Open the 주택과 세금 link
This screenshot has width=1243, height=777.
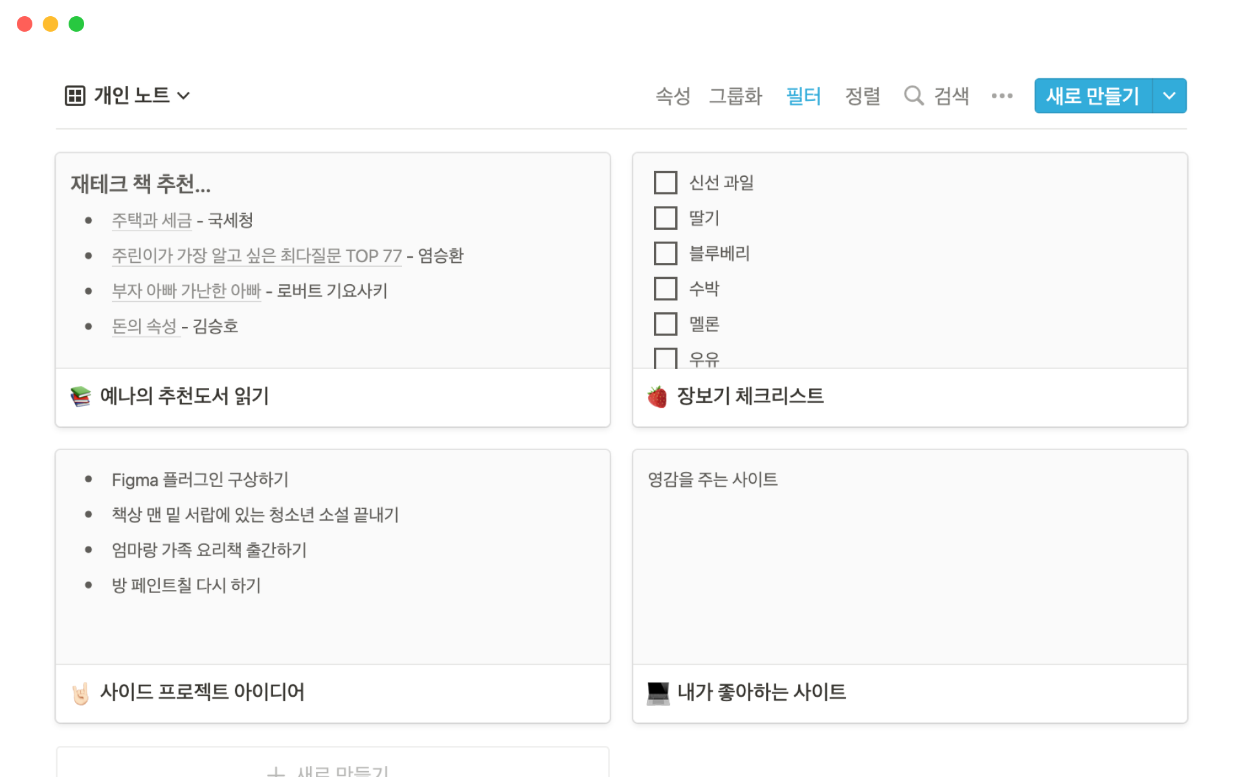click(x=151, y=220)
